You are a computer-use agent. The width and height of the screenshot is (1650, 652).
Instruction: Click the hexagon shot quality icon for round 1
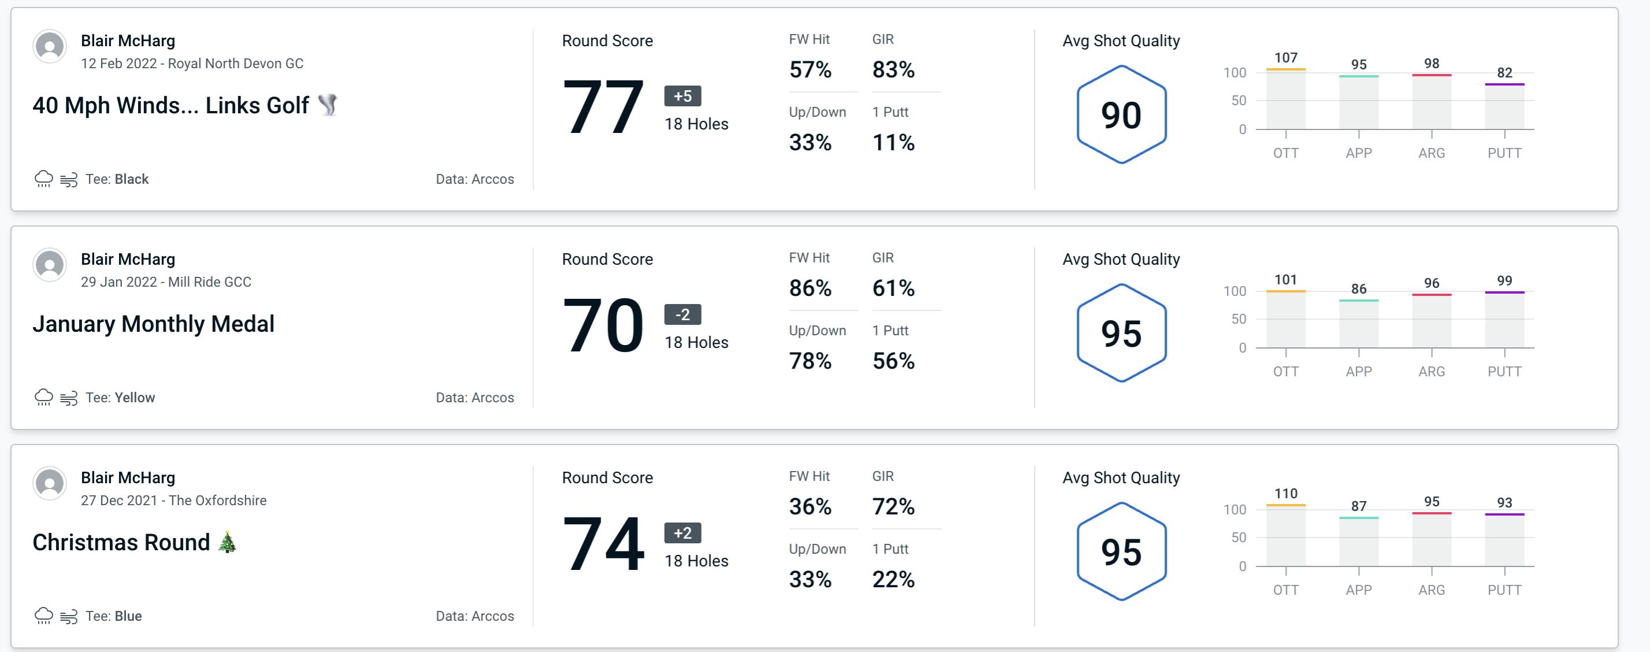point(1121,112)
